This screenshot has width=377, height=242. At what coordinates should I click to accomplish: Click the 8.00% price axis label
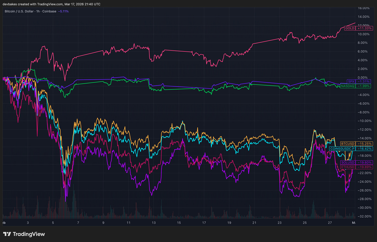363,43
